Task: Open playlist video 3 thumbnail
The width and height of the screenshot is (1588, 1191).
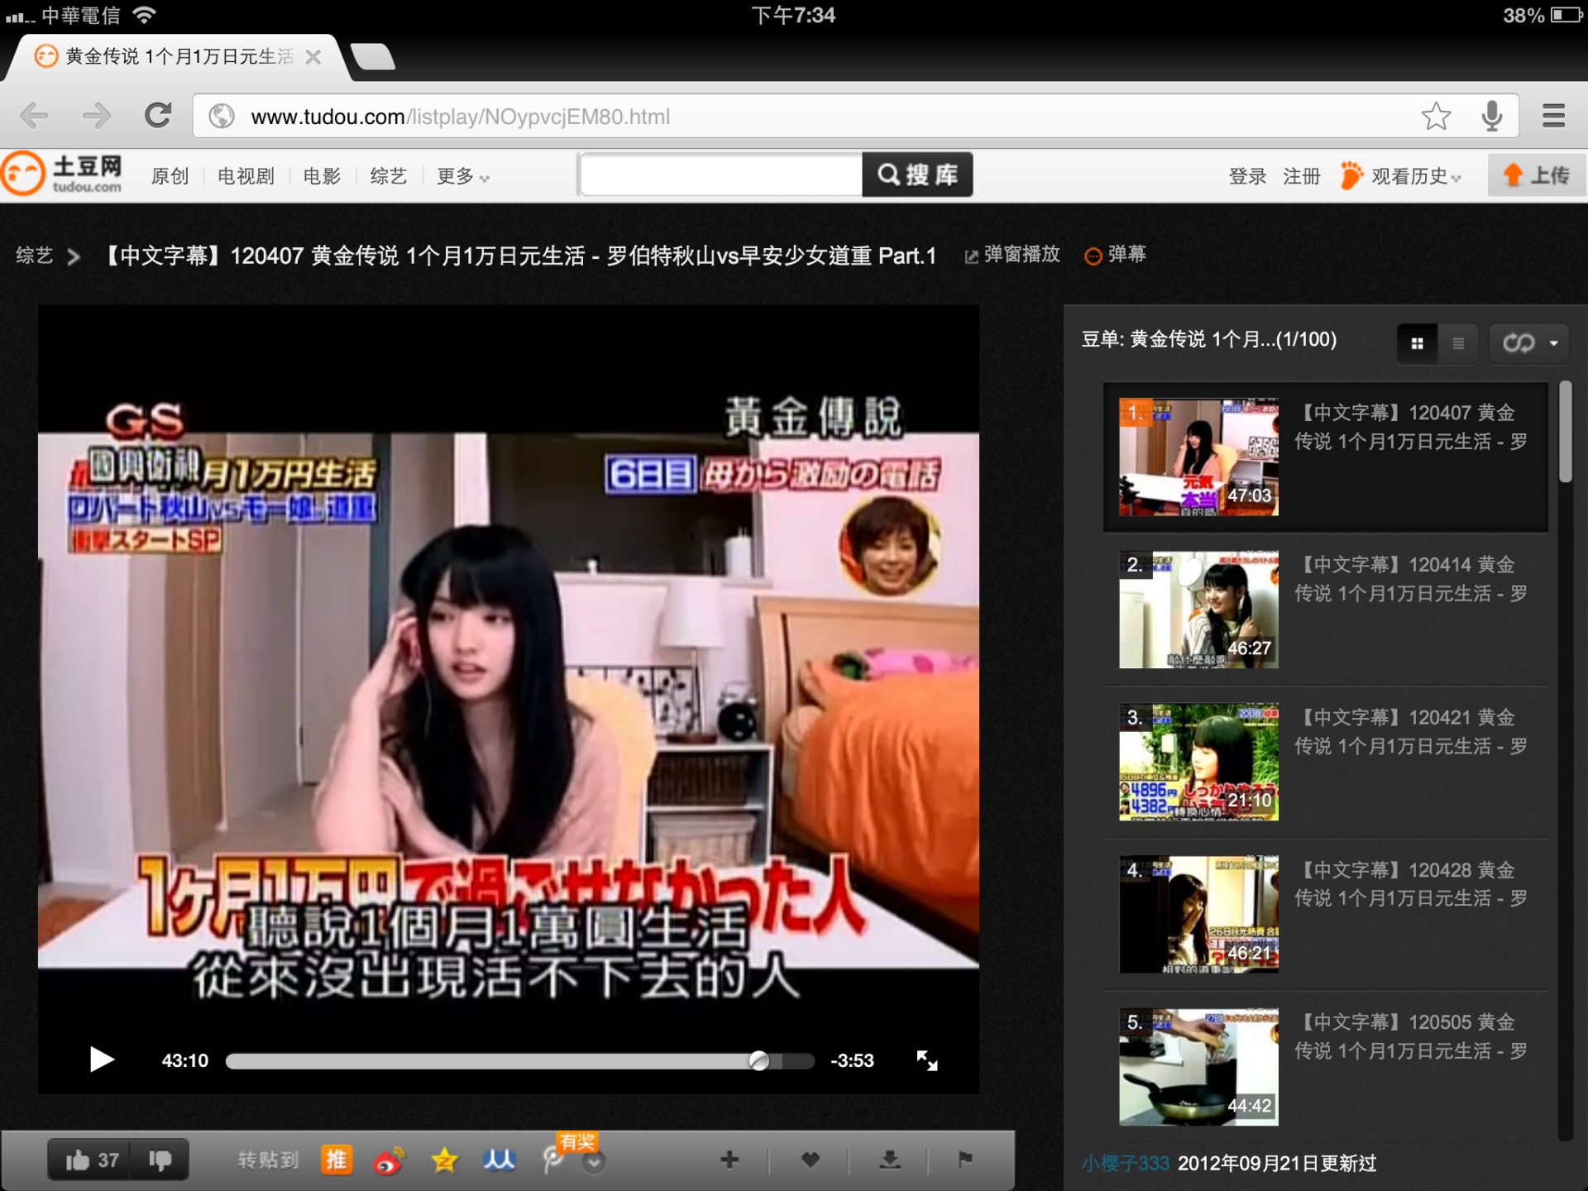Action: [1198, 762]
